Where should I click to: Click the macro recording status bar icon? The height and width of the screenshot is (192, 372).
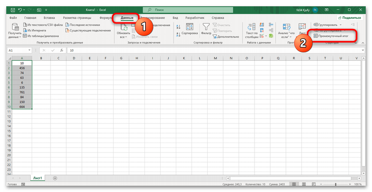[23, 184]
